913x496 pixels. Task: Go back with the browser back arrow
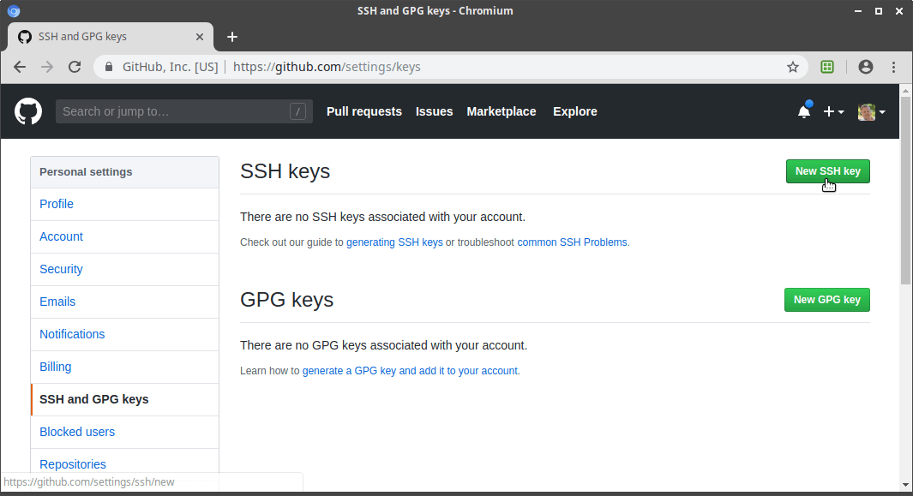click(20, 67)
